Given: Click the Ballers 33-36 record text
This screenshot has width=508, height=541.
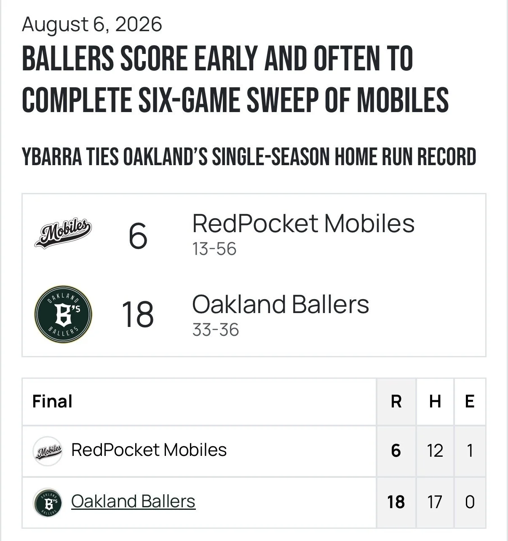Looking at the screenshot, I should pyautogui.click(x=216, y=329).
